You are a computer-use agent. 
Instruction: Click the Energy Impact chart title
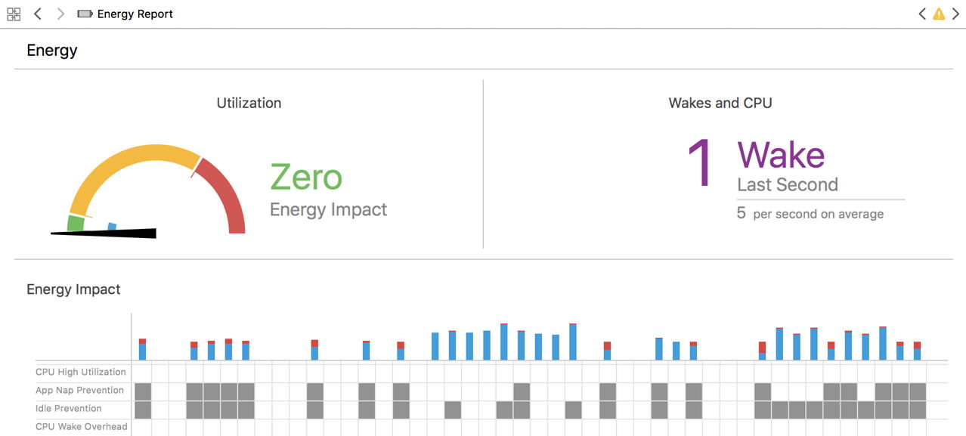[x=73, y=289]
